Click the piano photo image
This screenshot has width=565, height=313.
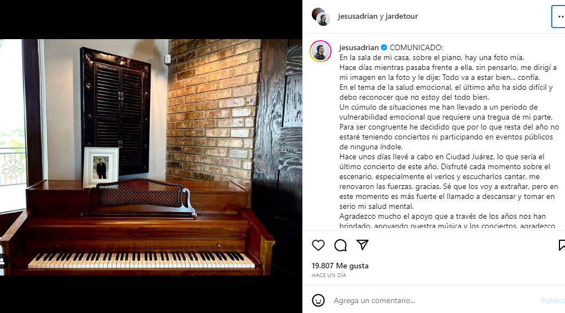(x=151, y=157)
